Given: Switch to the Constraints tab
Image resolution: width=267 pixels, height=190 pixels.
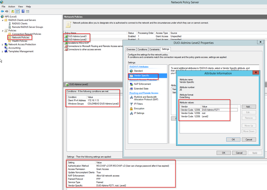Looking at the screenshot, I should [154, 49].
